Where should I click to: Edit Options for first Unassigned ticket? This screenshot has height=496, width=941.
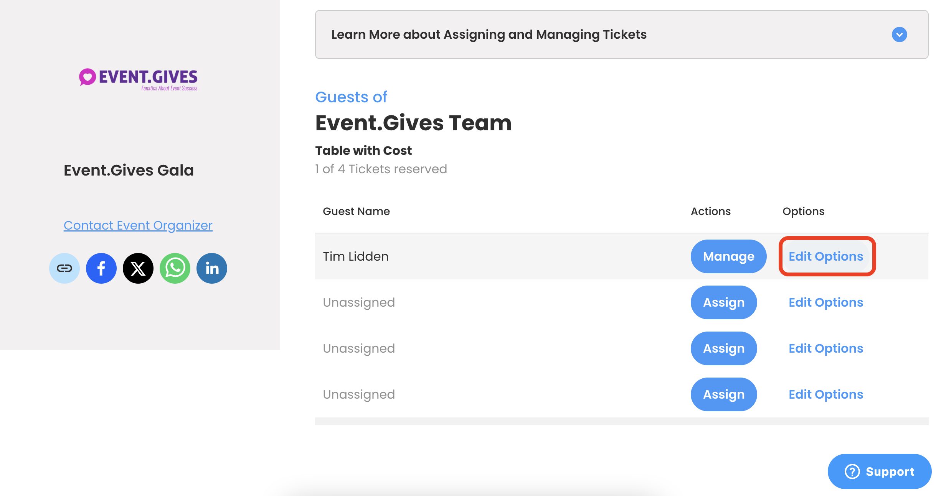point(826,302)
